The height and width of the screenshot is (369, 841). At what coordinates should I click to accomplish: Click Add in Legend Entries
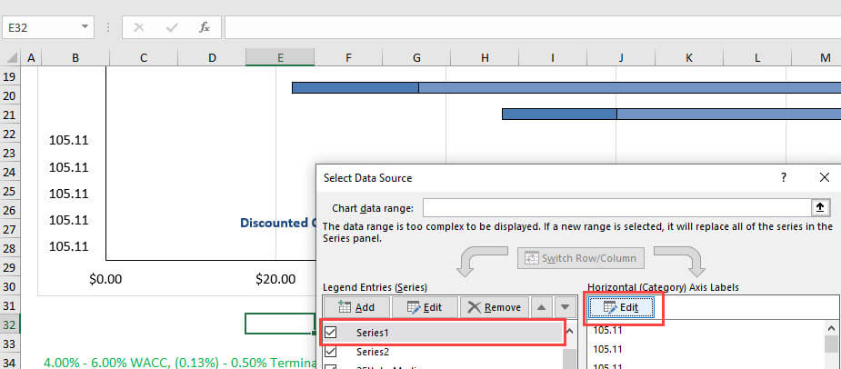[x=355, y=307]
